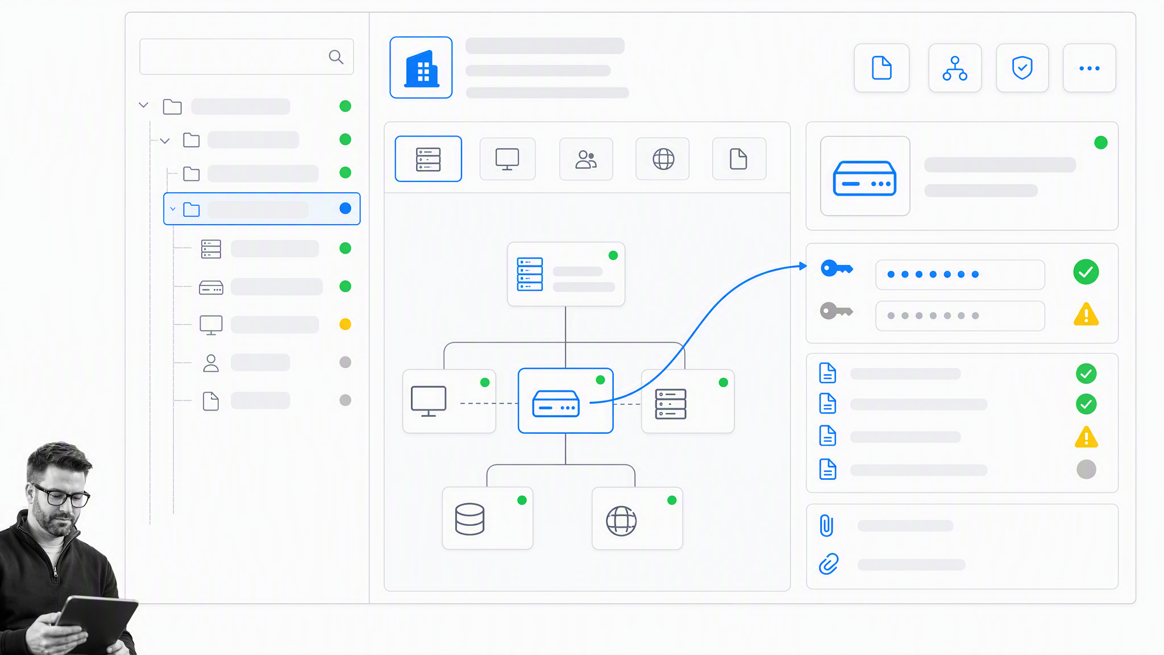Open the third document with the warning status

coord(828,436)
